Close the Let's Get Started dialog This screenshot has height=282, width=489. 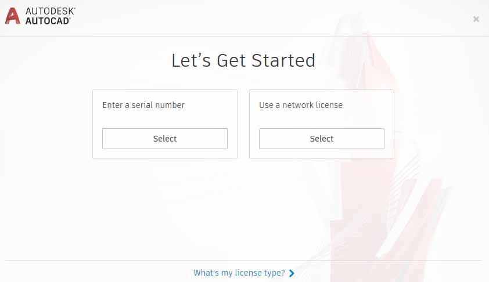476,19
